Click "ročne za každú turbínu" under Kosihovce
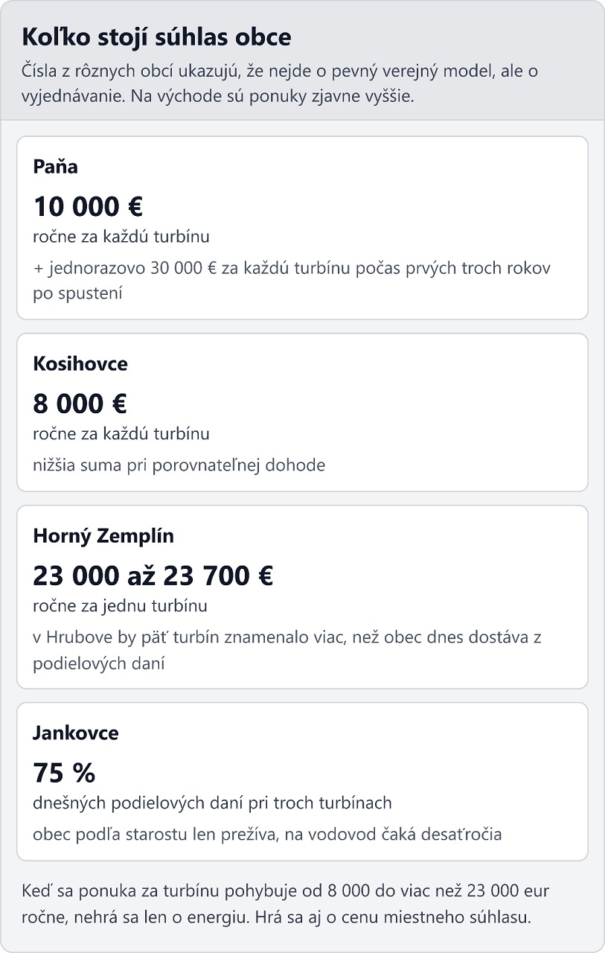Viewport: 605px width, 953px height. (121, 433)
